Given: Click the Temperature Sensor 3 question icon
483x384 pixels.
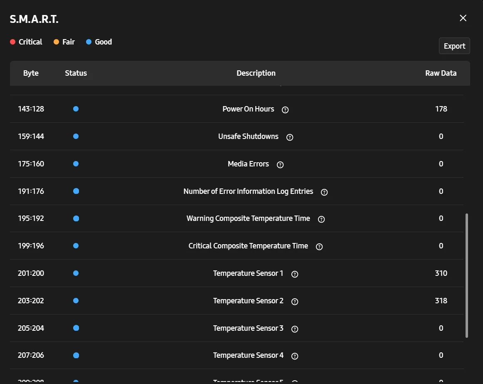Looking at the screenshot, I should click(295, 329).
